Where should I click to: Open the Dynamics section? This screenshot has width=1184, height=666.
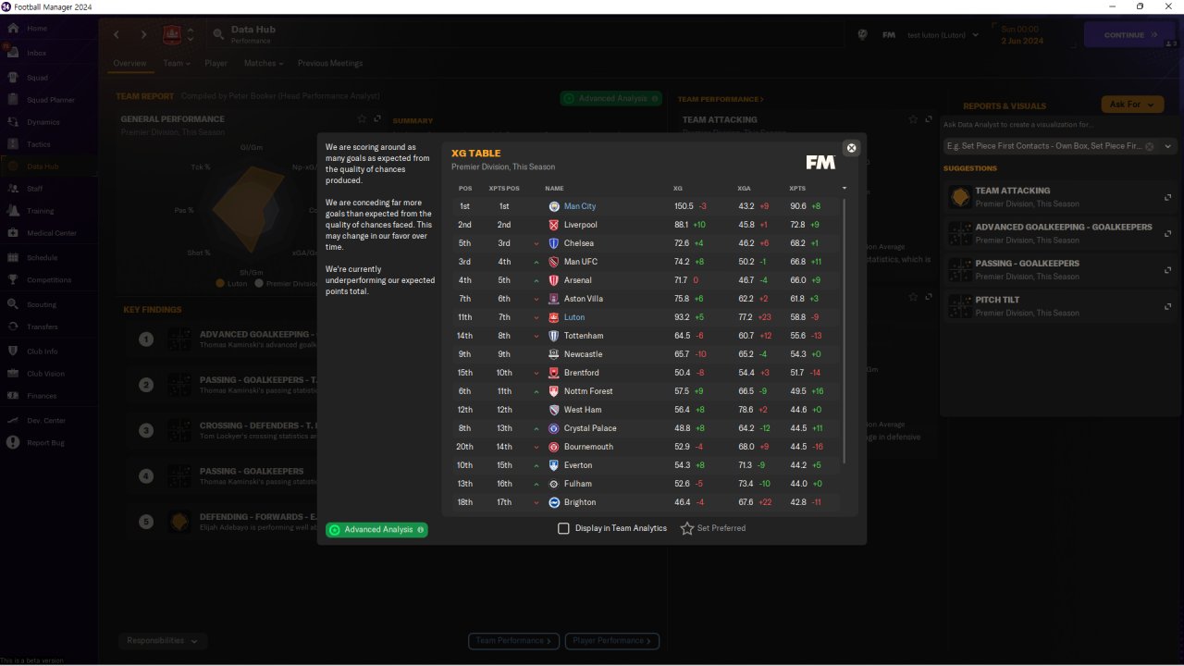[43, 122]
